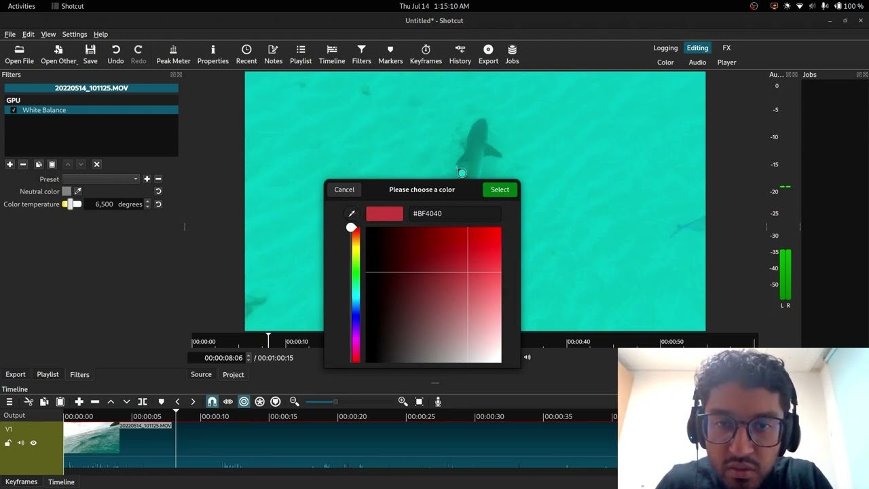Deselect the filter with X button
Image resolution: width=869 pixels, height=489 pixels.
click(96, 164)
